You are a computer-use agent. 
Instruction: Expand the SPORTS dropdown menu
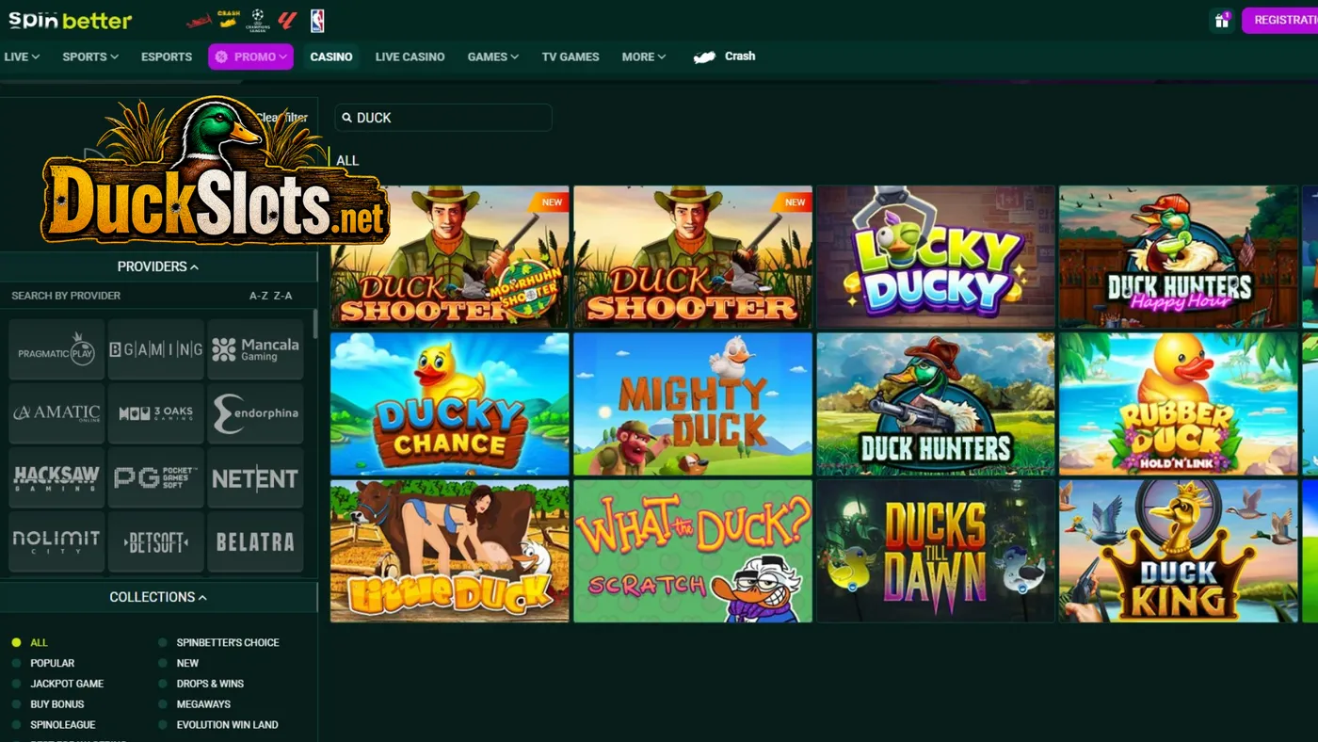90,56
